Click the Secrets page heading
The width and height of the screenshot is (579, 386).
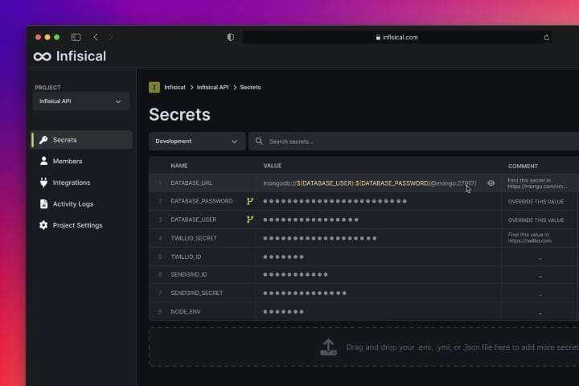[180, 114]
